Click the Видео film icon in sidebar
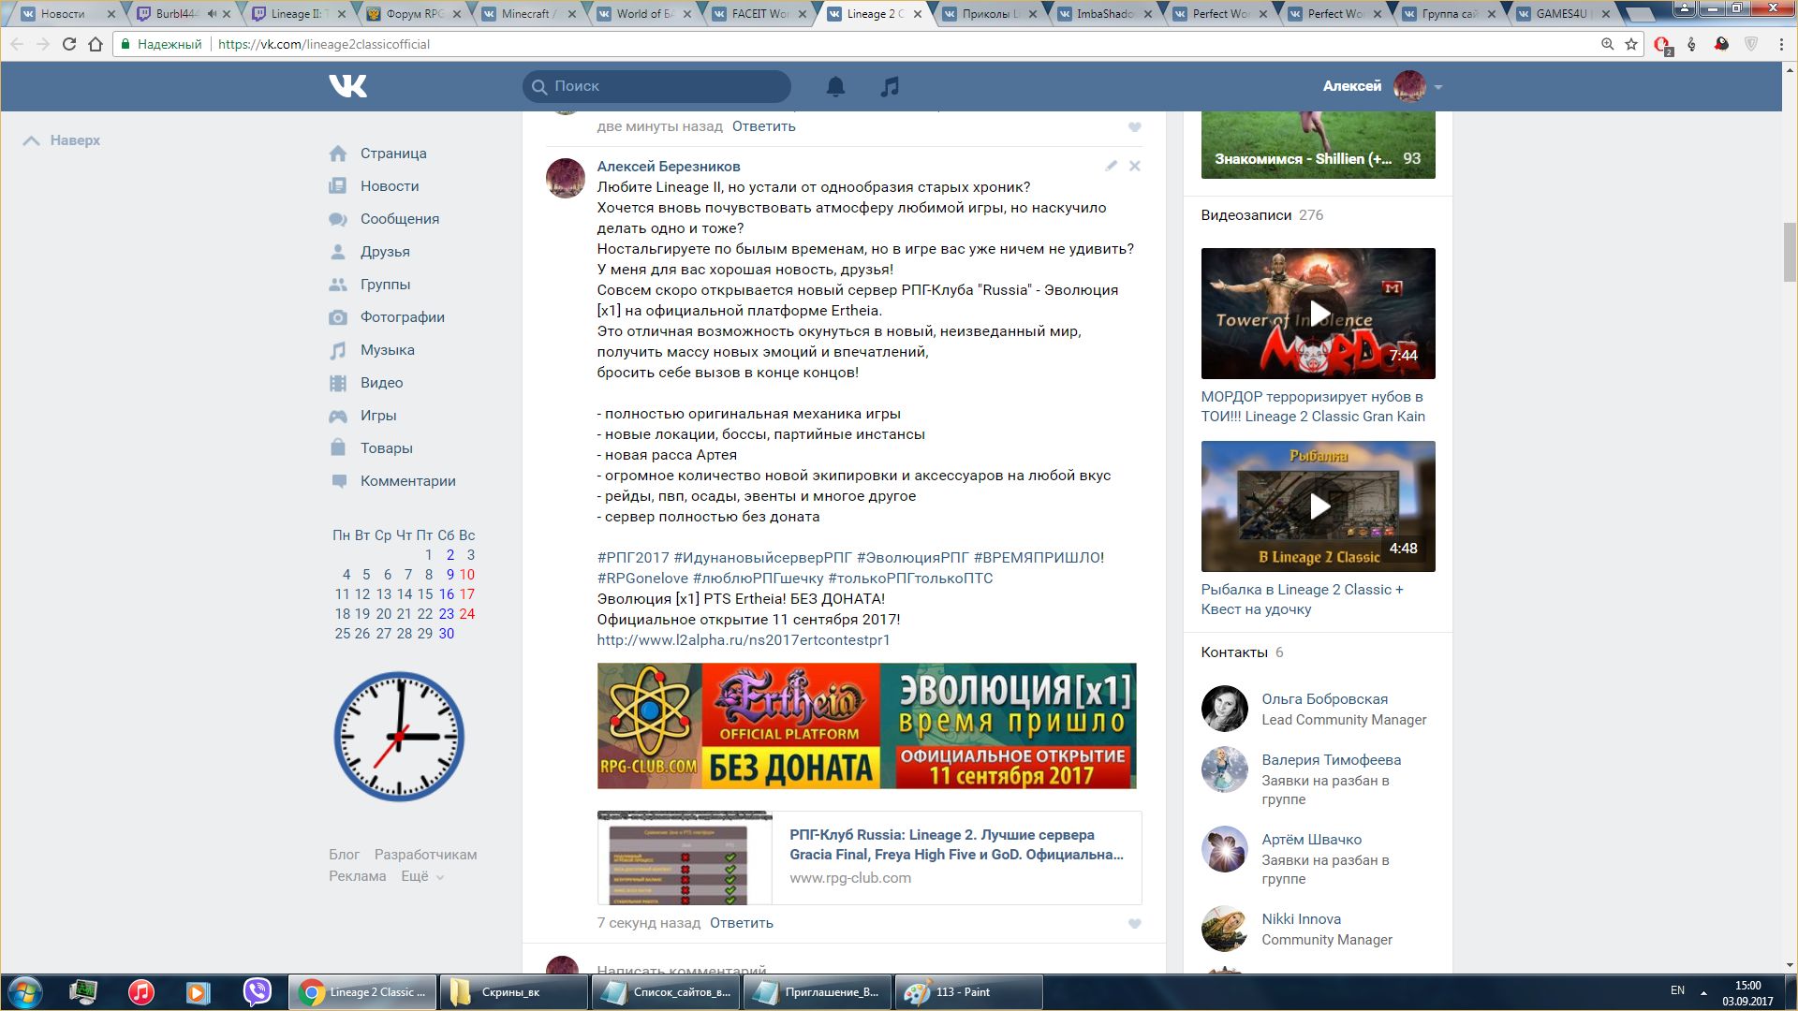 coord(338,383)
